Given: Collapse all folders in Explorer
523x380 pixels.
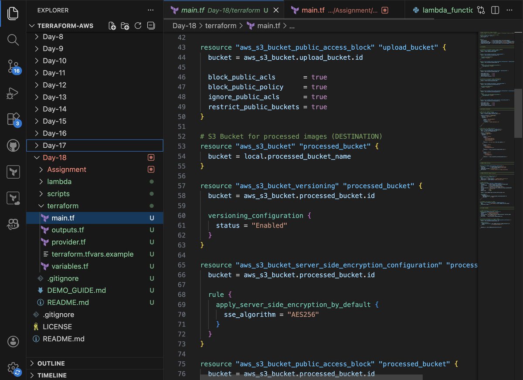Looking at the screenshot, I should [x=151, y=26].
